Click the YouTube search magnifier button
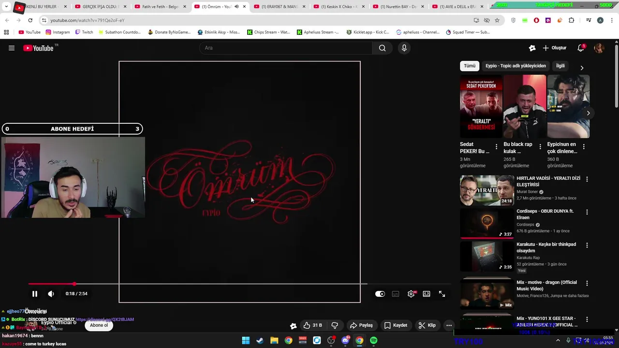The height and width of the screenshot is (348, 619). coord(383,48)
